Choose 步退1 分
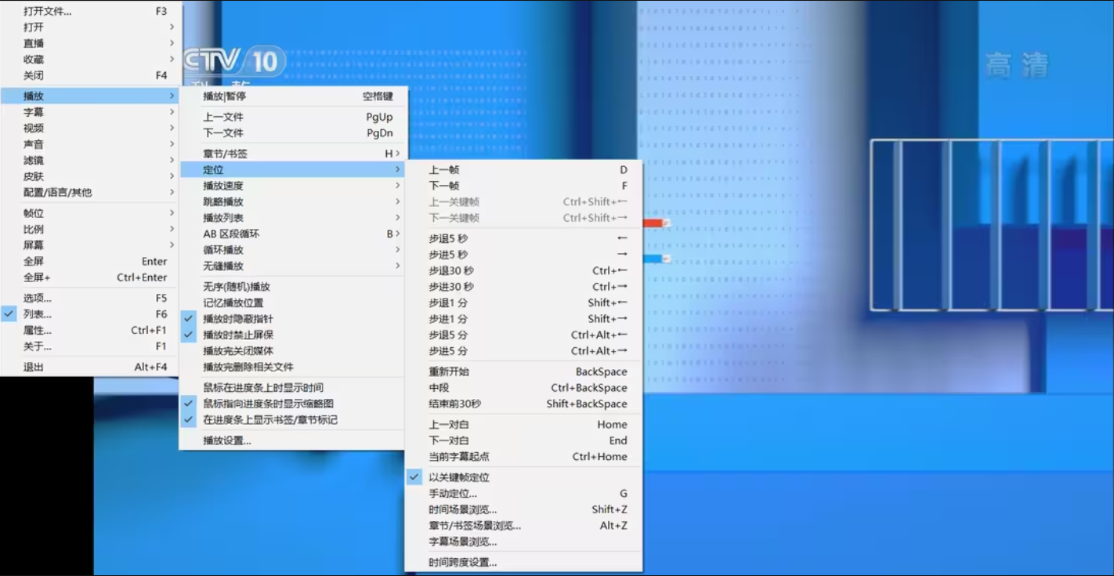The height and width of the screenshot is (576, 1114). click(x=523, y=303)
